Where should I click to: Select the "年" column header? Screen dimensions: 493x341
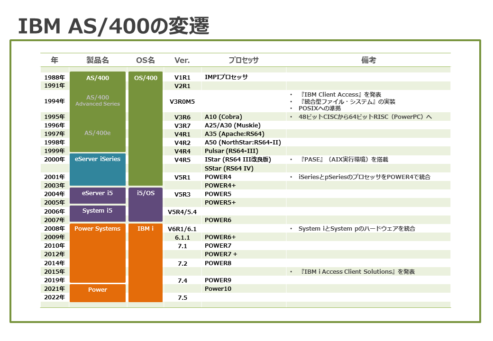(55, 60)
